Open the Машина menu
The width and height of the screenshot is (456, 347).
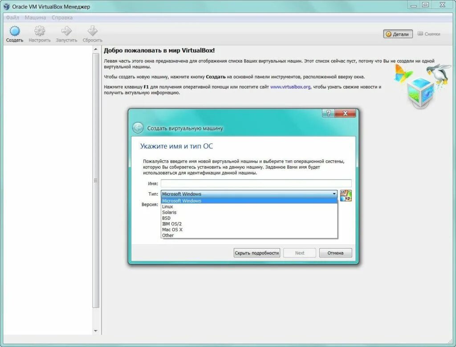35,17
